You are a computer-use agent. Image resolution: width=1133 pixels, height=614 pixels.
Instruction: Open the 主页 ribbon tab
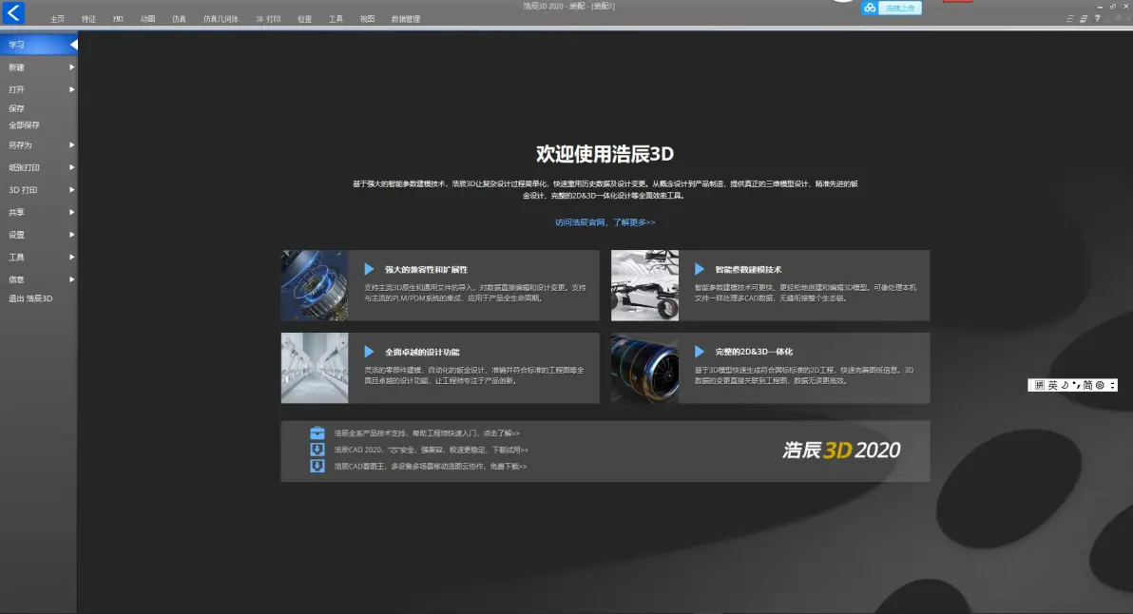(x=57, y=20)
